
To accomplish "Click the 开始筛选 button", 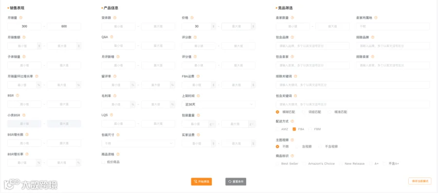I will click(x=201, y=181).
